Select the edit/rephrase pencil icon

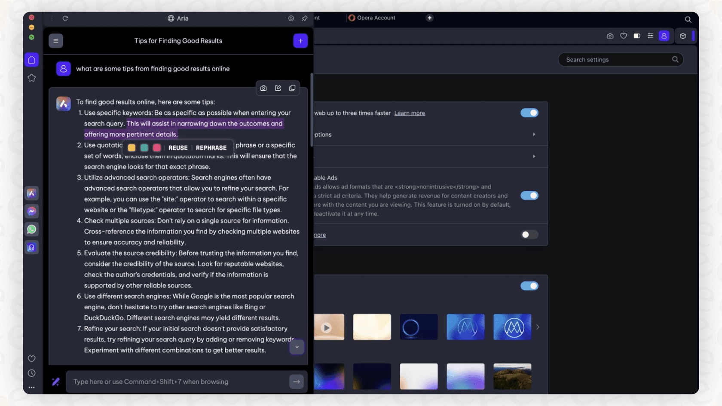(278, 88)
